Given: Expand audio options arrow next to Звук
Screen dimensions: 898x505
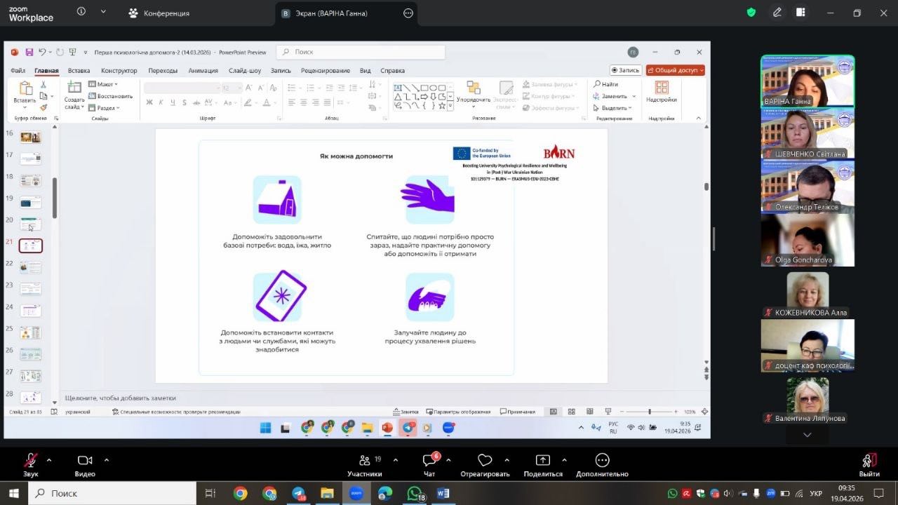Looking at the screenshot, I should 49,460.
